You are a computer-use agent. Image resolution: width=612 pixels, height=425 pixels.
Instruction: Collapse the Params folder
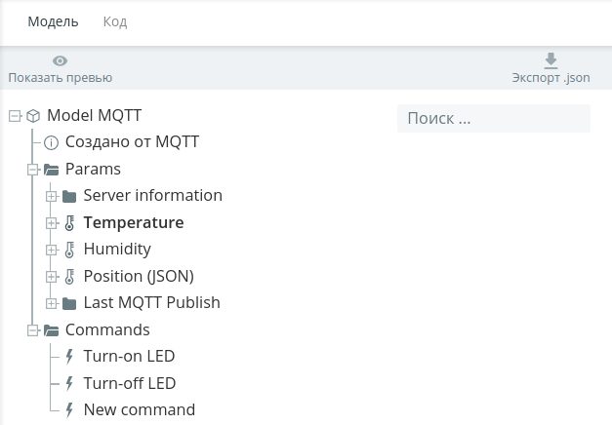coord(33,170)
